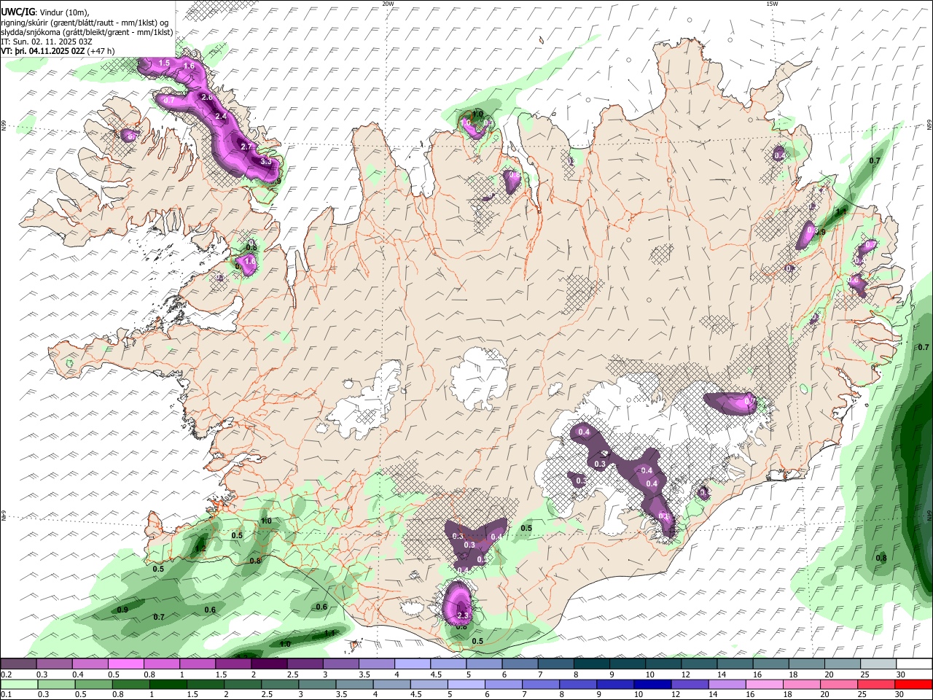Click the '2.6' snowfall value on the map

pos(206,97)
